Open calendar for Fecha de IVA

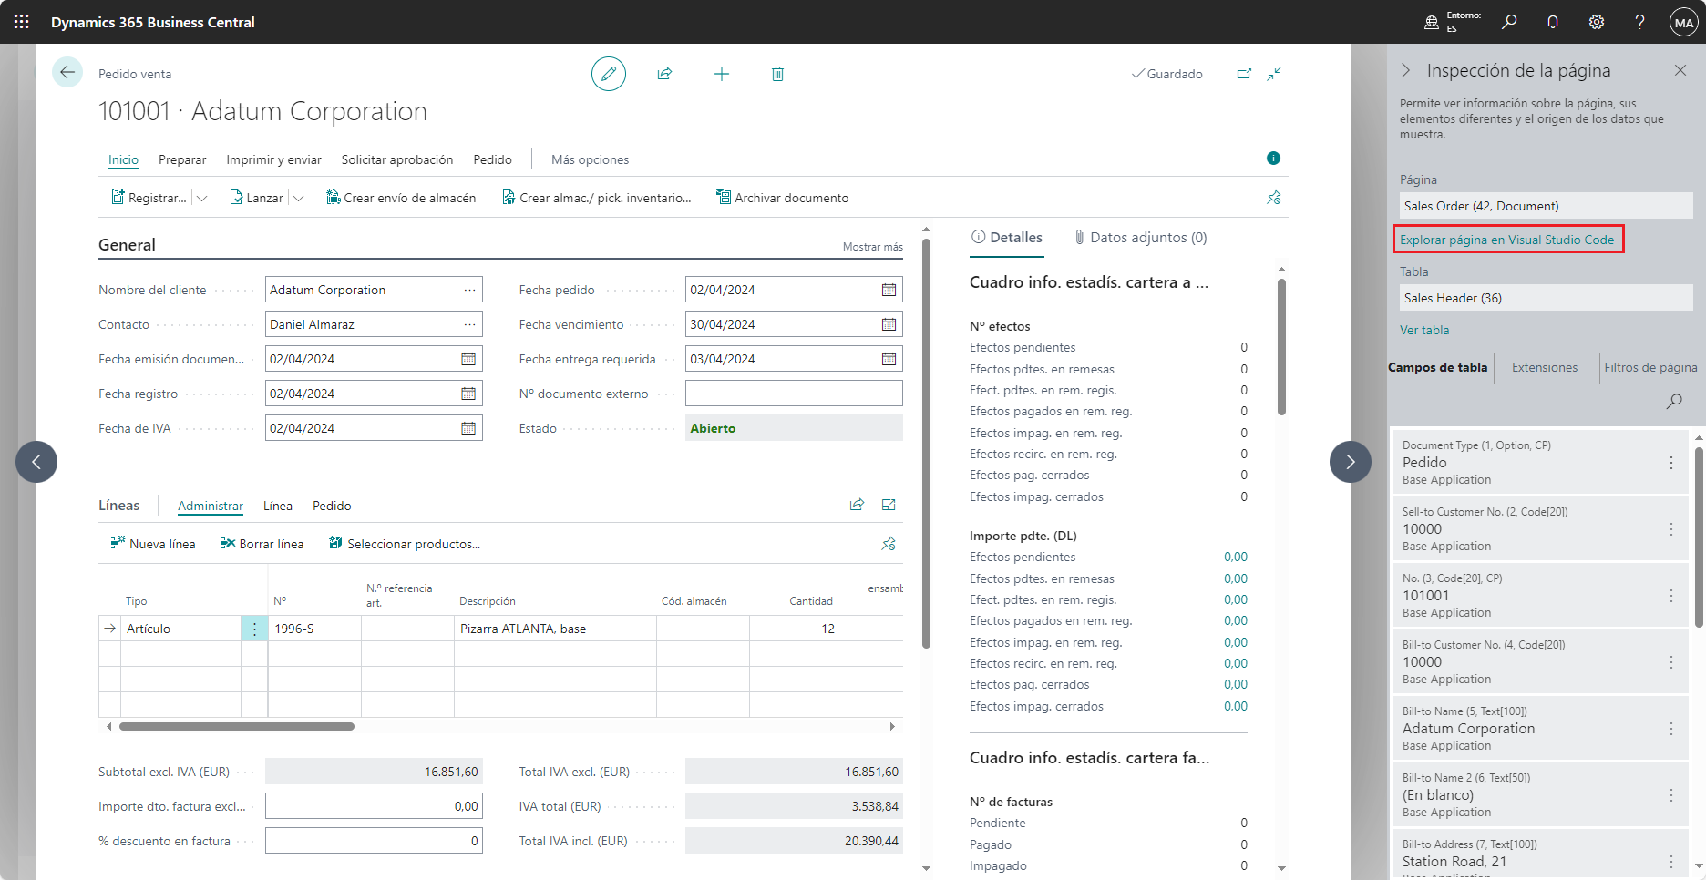(468, 428)
